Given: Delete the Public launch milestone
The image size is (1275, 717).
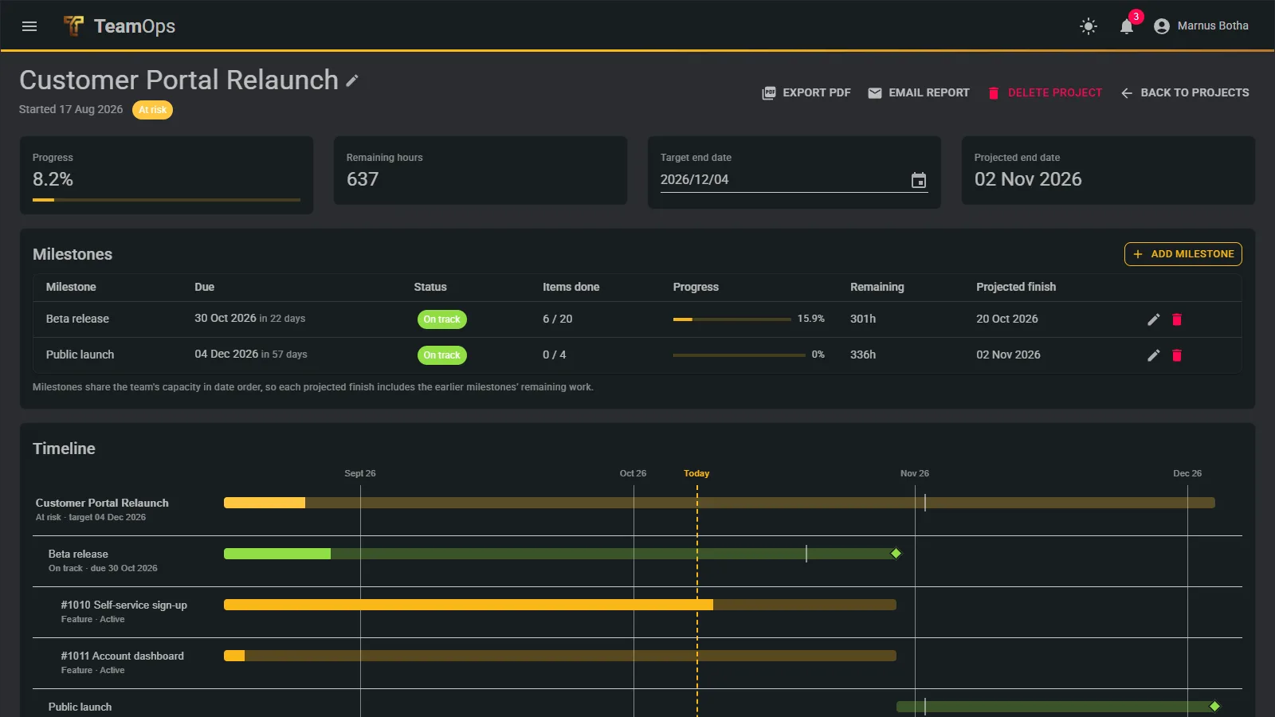Looking at the screenshot, I should pos(1177,355).
